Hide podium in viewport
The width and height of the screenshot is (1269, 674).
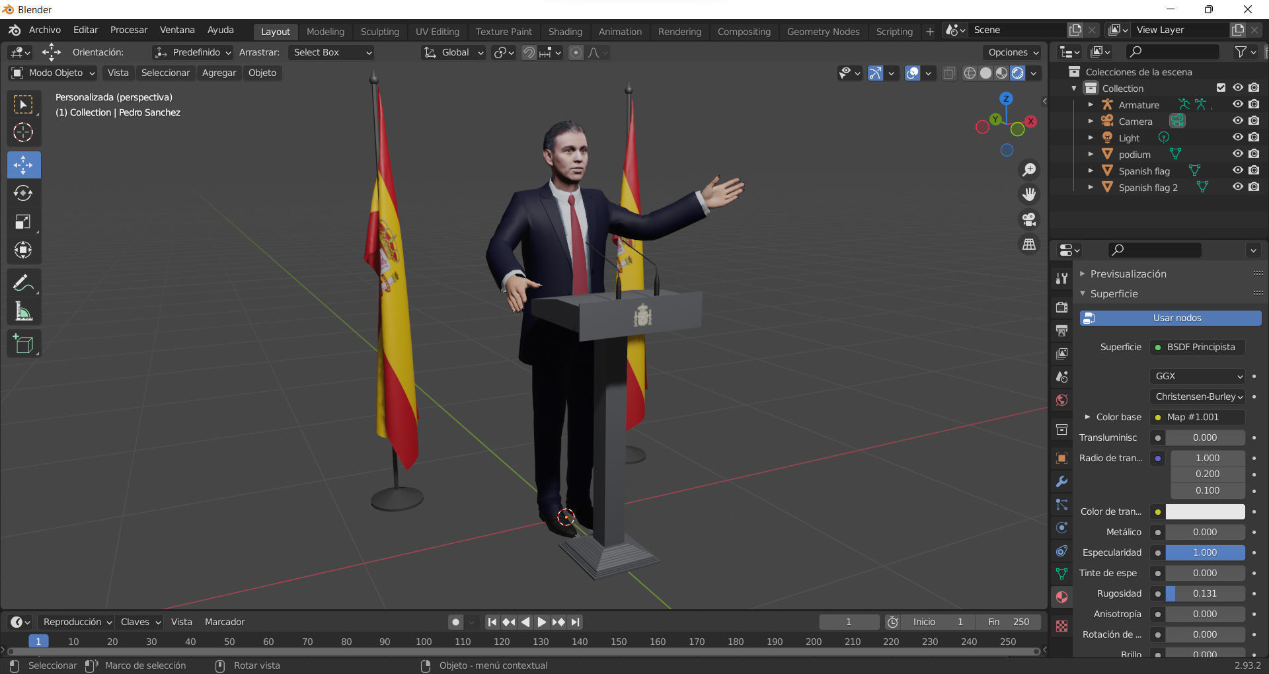pos(1238,154)
